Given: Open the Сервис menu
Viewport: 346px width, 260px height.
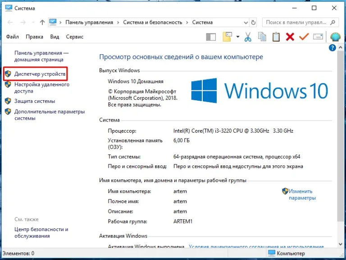Looking at the screenshot, I should 75,37.
